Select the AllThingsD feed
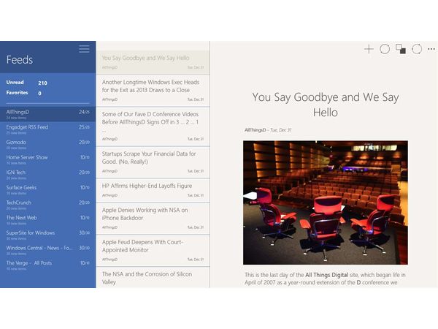438x329 pixels. [x=48, y=114]
